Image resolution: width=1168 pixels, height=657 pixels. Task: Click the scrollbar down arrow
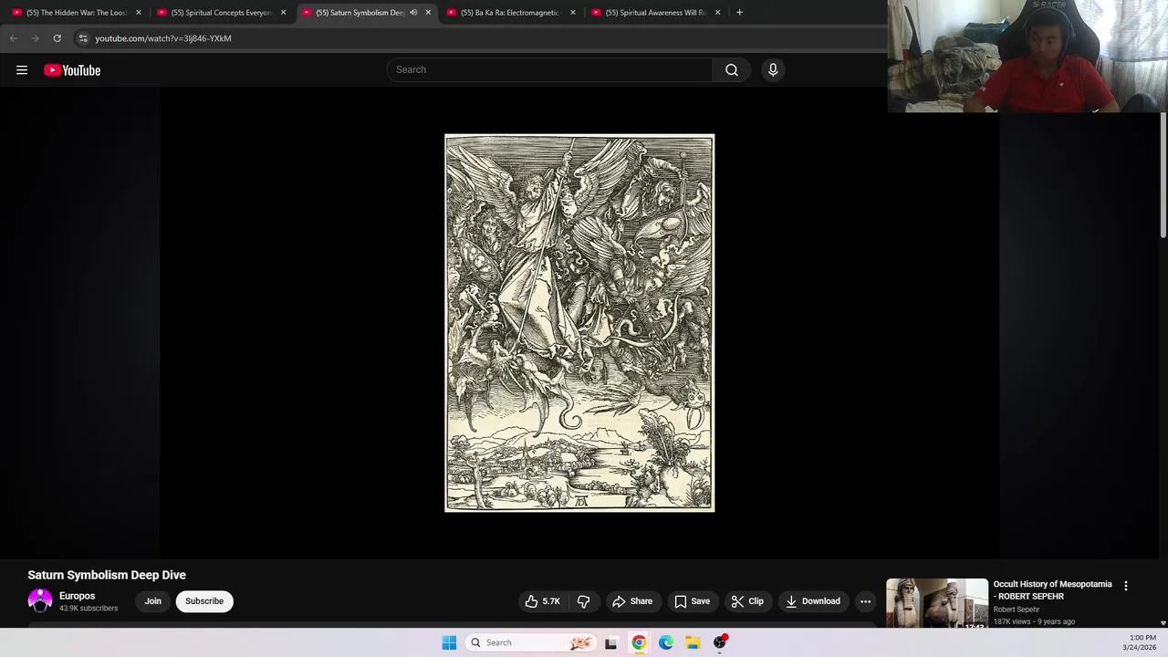[x=1163, y=623]
